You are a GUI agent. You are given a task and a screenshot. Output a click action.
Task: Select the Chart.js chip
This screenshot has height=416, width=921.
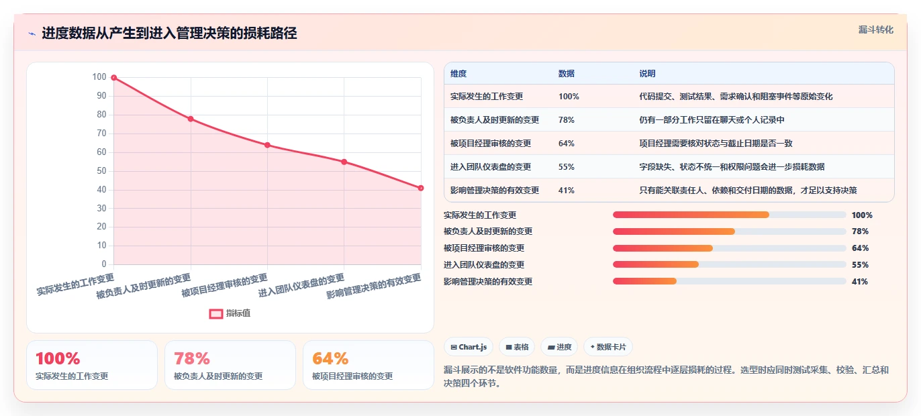tap(469, 347)
